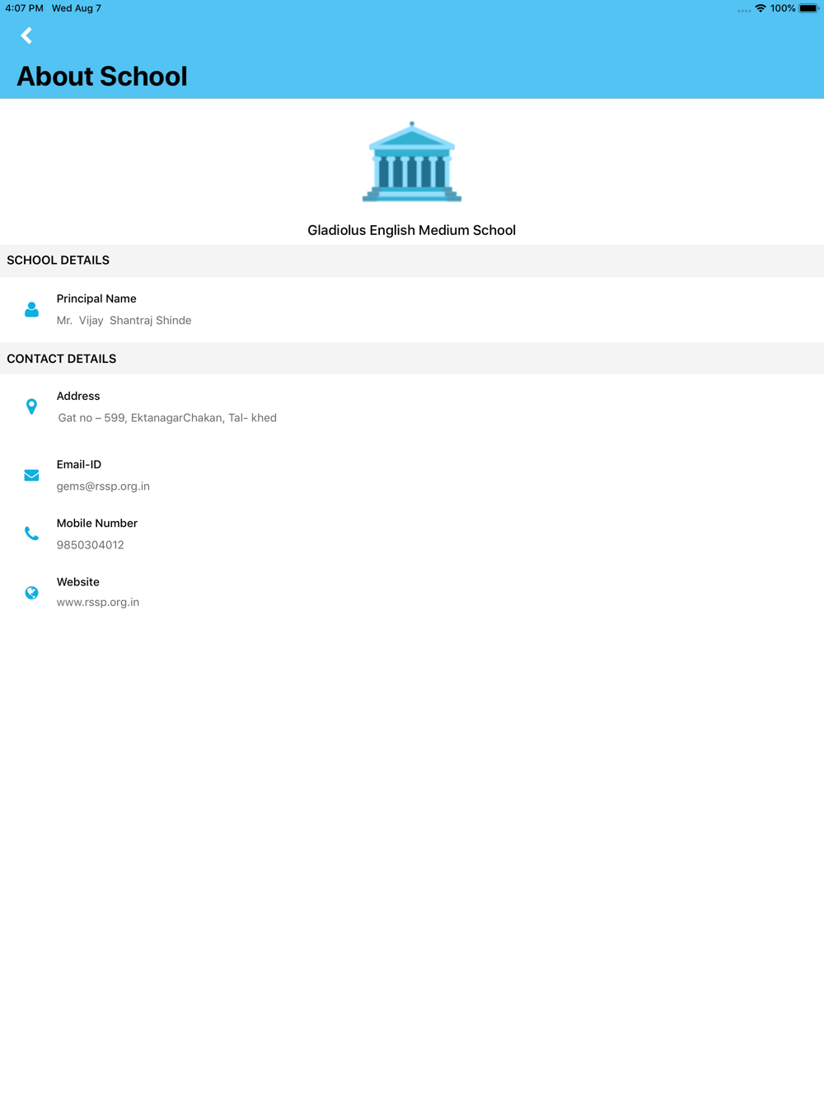The height and width of the screenshot is (1100, 824).
Task: Open email link gems@rssp.org.in
Action: click(x=103, y=486)
